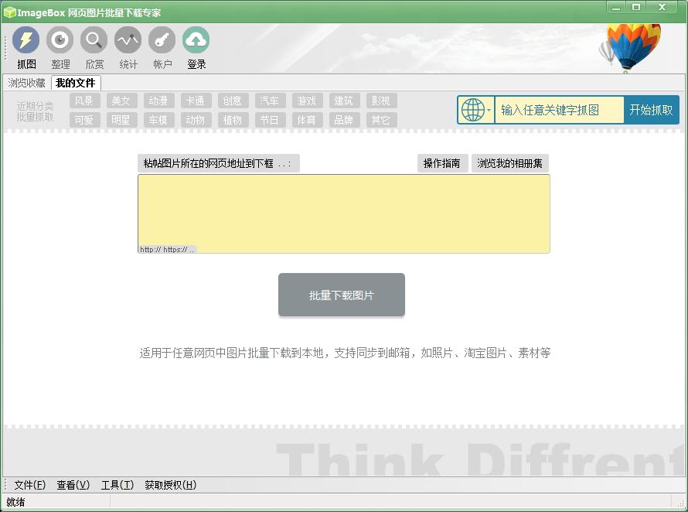Click the 批量下载图片 button
This screenshot has width=688, height=512.
[x=341, y=295]
